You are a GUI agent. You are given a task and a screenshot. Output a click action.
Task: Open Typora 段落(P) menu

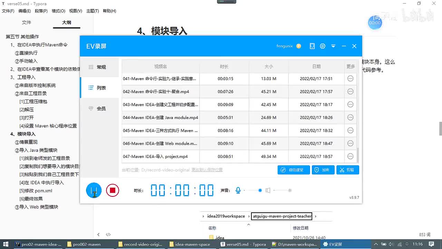click(41, 11)
